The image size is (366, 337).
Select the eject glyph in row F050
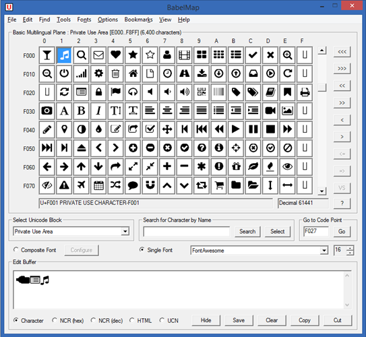point(82,148)
